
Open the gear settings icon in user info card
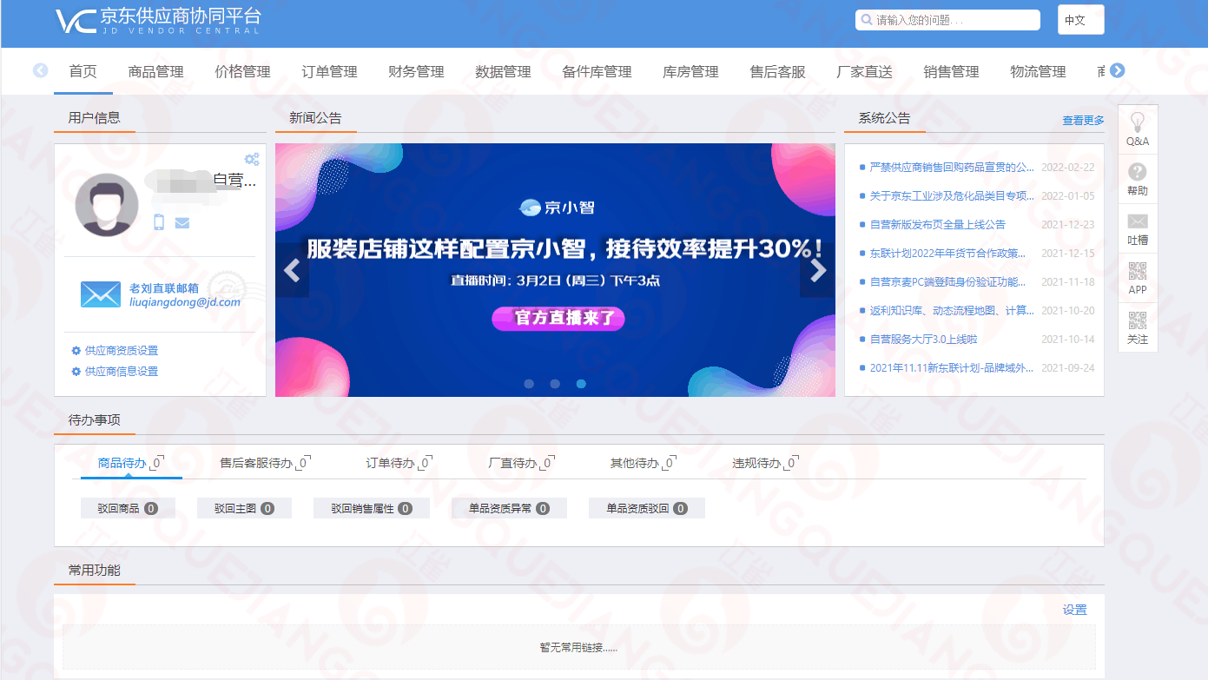tap(252, 159)
